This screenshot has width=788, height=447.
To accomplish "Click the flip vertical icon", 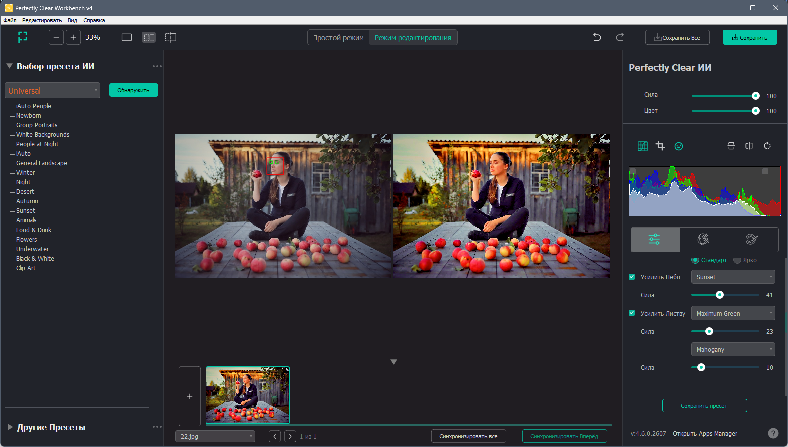I will coord(731,146).
